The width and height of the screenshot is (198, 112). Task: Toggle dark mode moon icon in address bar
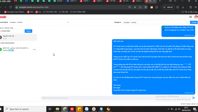[140, 7]
